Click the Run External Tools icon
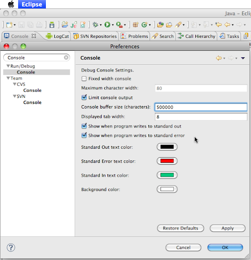 120,25
